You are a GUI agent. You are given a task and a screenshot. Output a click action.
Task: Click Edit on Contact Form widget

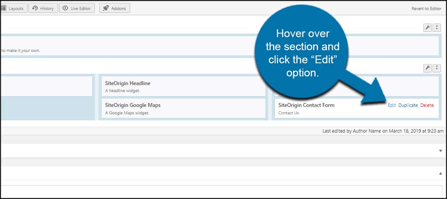[392, 105]
